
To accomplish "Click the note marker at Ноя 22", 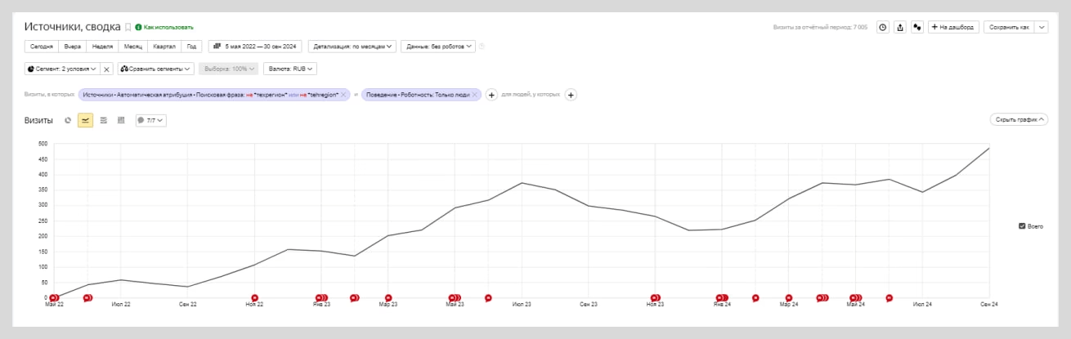I will pos(254,298).
